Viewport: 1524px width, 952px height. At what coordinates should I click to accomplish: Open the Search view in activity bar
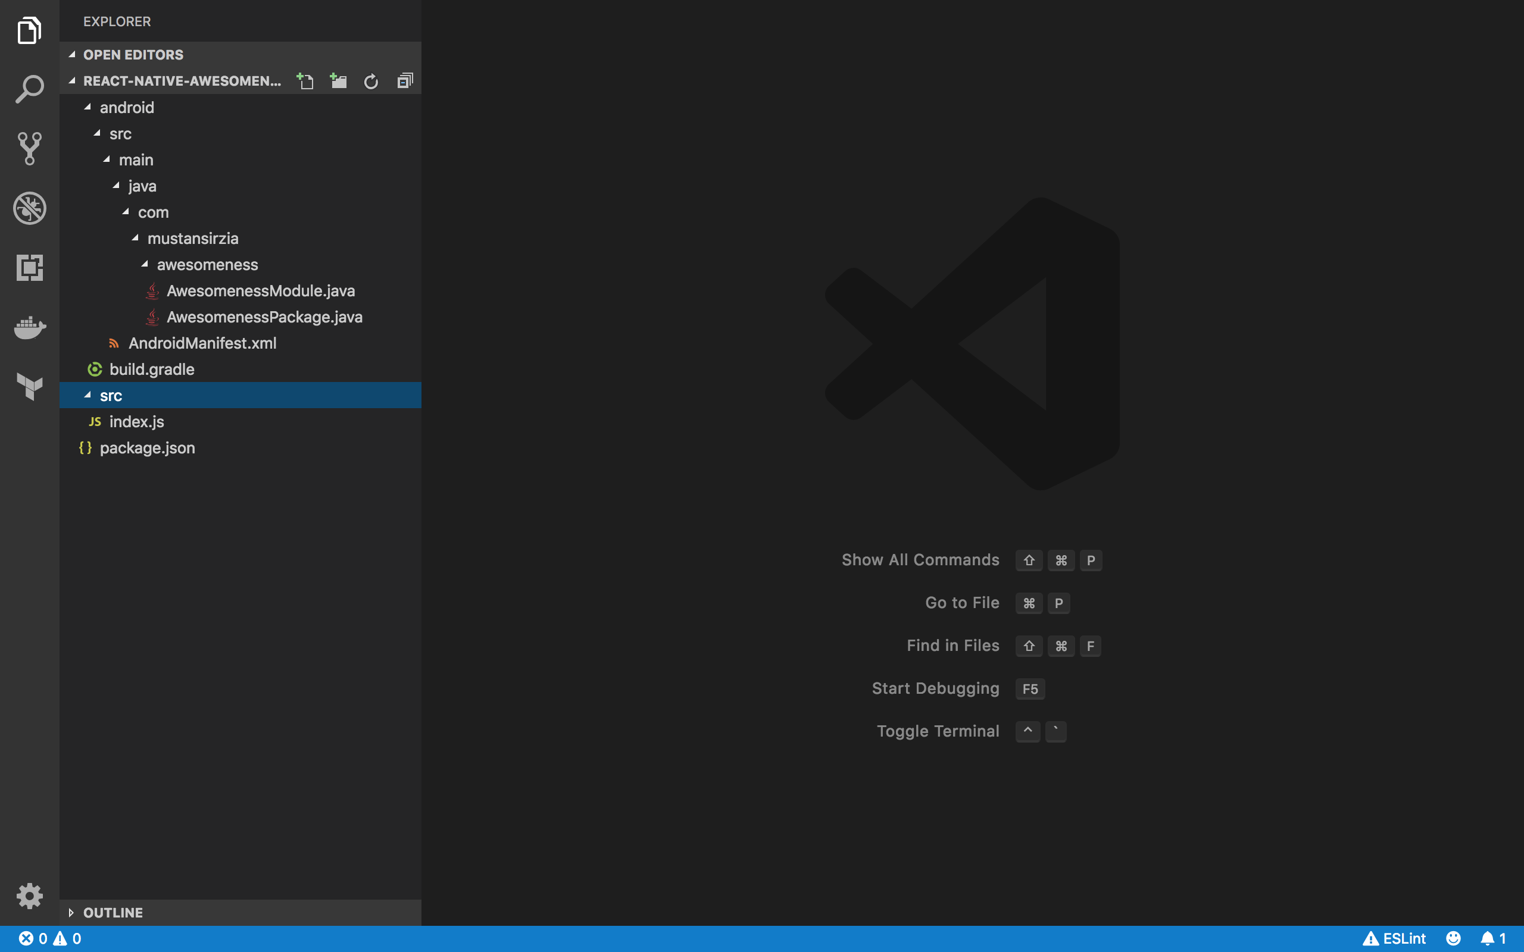tap(30, 89)
